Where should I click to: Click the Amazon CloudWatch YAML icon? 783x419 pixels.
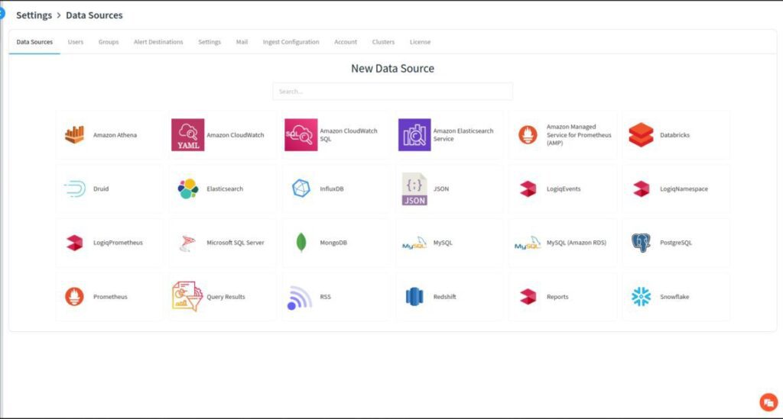click(188, 134)
